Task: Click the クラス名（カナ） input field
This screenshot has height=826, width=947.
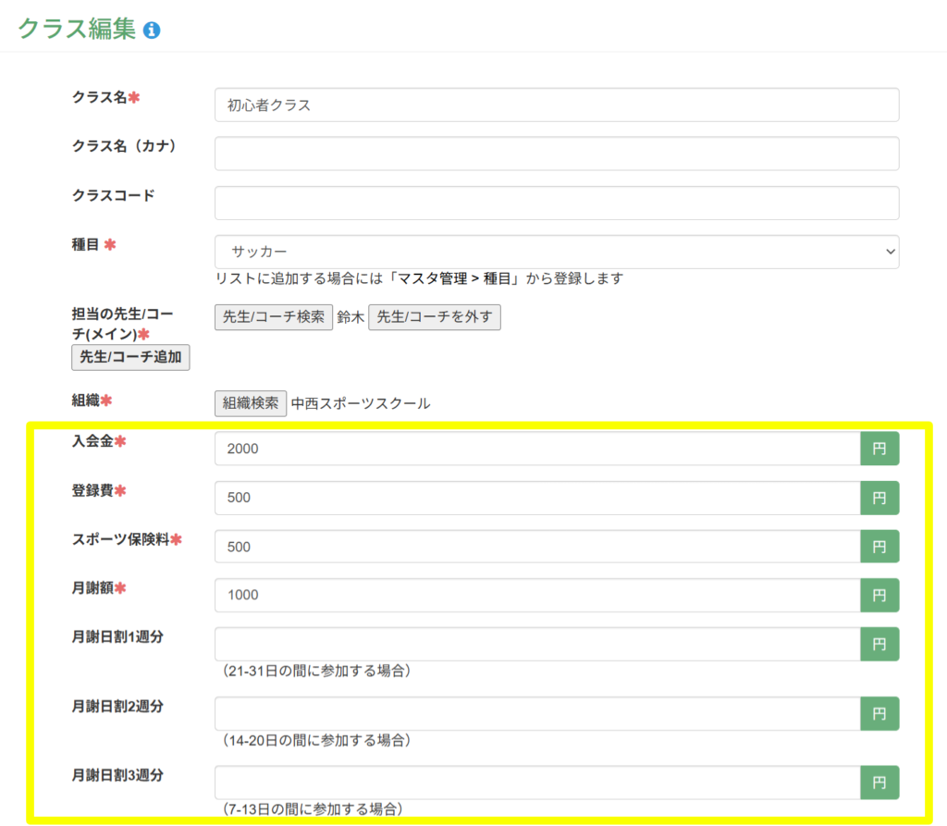Action: (556, 154)
